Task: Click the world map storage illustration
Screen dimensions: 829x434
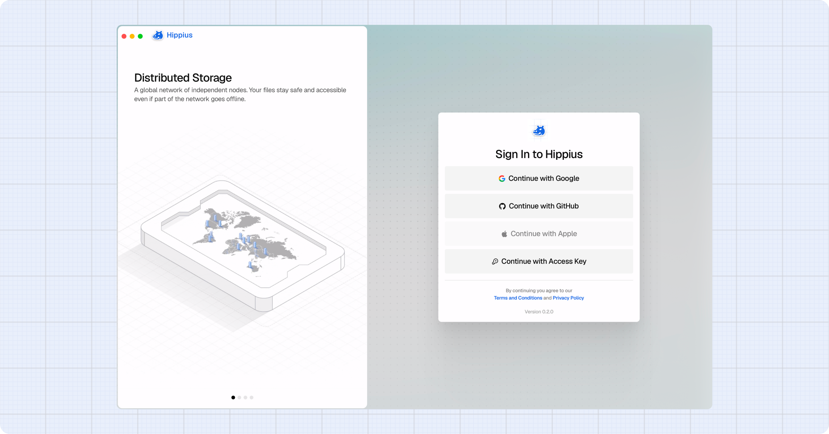Action: 243,246
